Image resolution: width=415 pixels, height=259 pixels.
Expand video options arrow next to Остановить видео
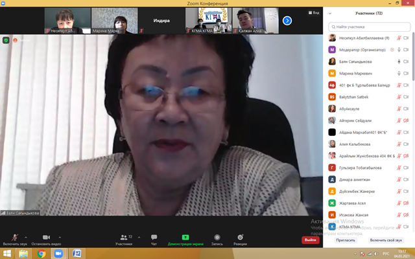pos(60,238)
